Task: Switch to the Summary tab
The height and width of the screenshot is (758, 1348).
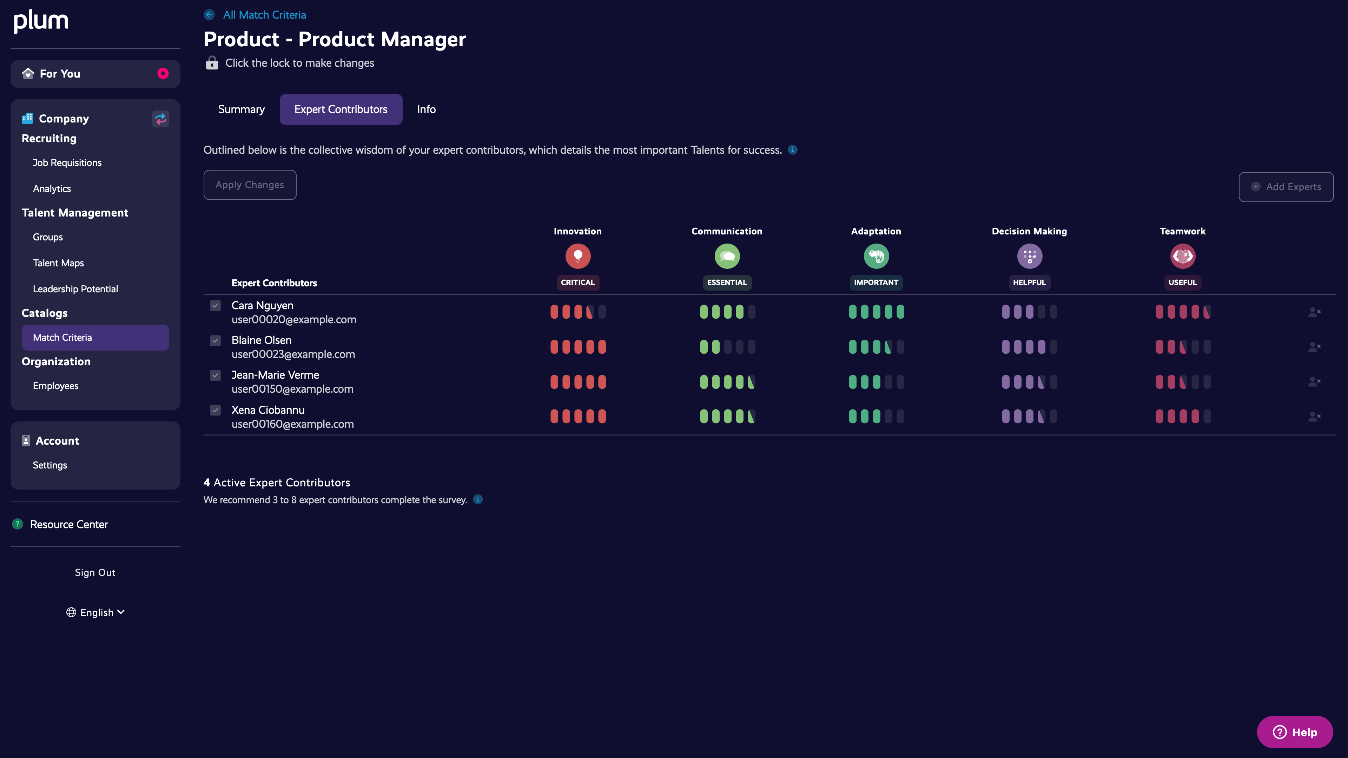Action: (x=241, y=109)
